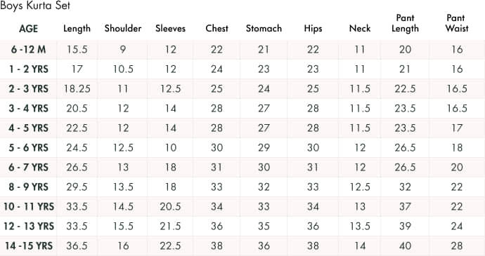
Task: Click the Shoulder column header
Action: [x=123, y=29]
